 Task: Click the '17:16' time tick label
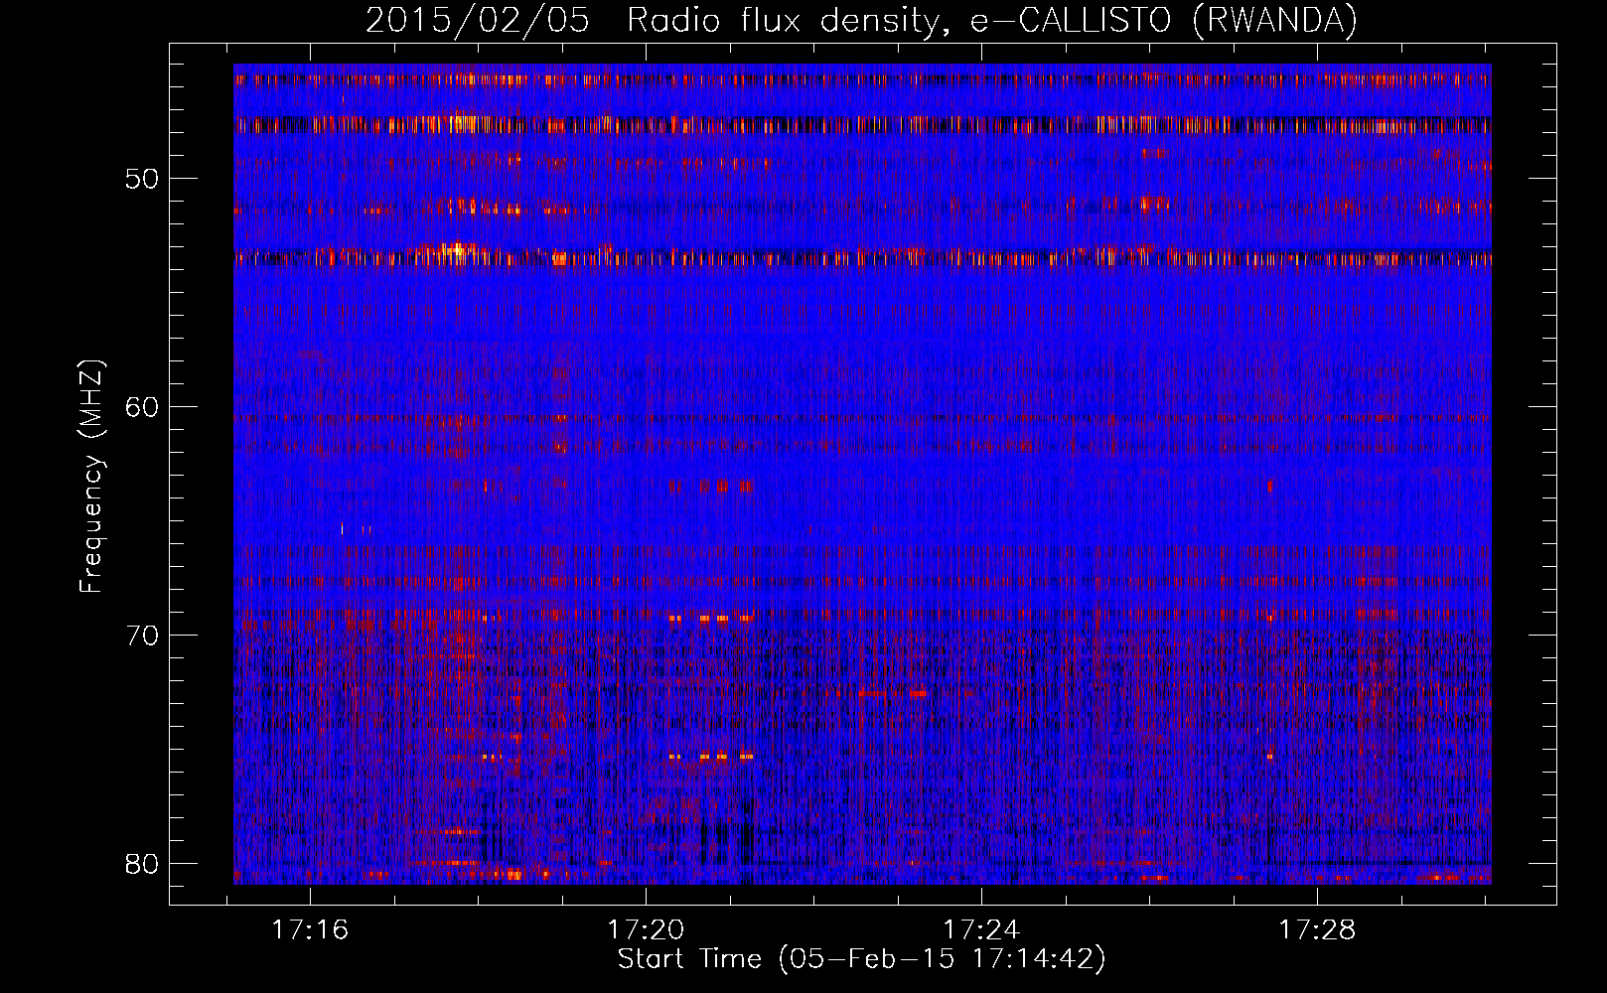click(x=311, y=930)
